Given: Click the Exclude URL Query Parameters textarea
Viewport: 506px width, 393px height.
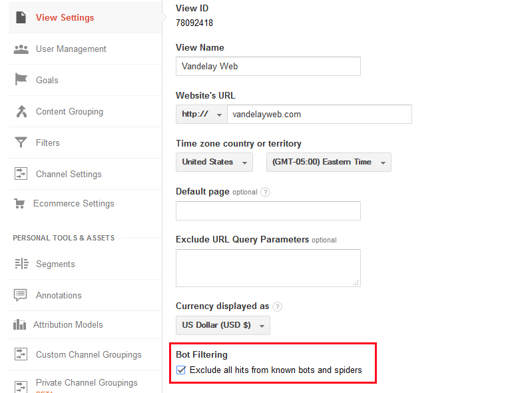Looking at the screenshot, I should pyautogui.click(x=268, y=268).
